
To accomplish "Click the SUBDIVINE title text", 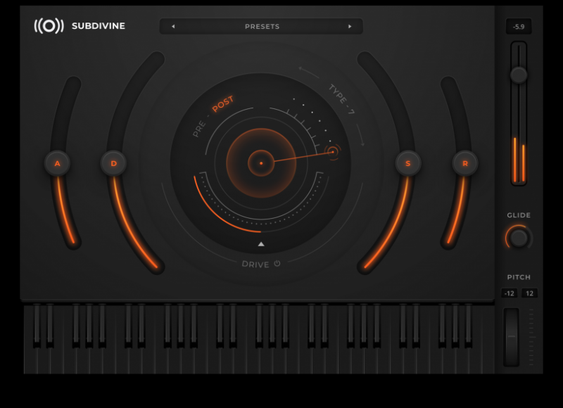I will (99, 26).
